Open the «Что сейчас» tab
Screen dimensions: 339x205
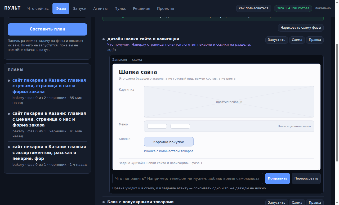(38, 8)
